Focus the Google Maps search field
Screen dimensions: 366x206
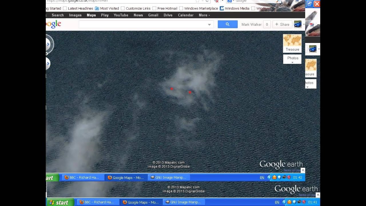tap(146, 24)
